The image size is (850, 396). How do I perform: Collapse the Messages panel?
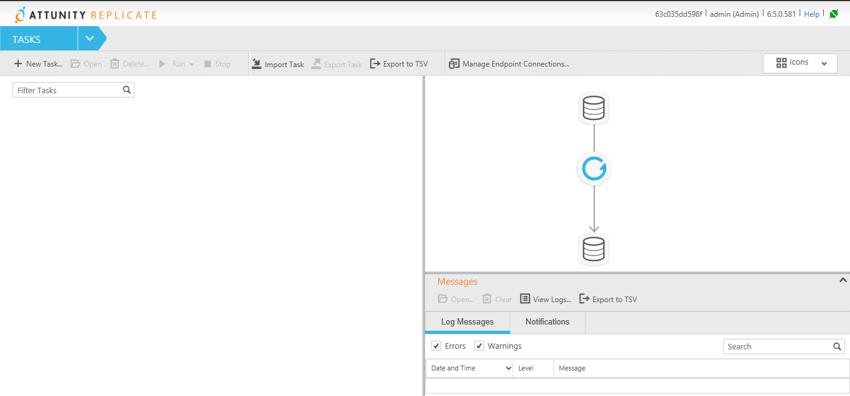(x=842, y=279)
